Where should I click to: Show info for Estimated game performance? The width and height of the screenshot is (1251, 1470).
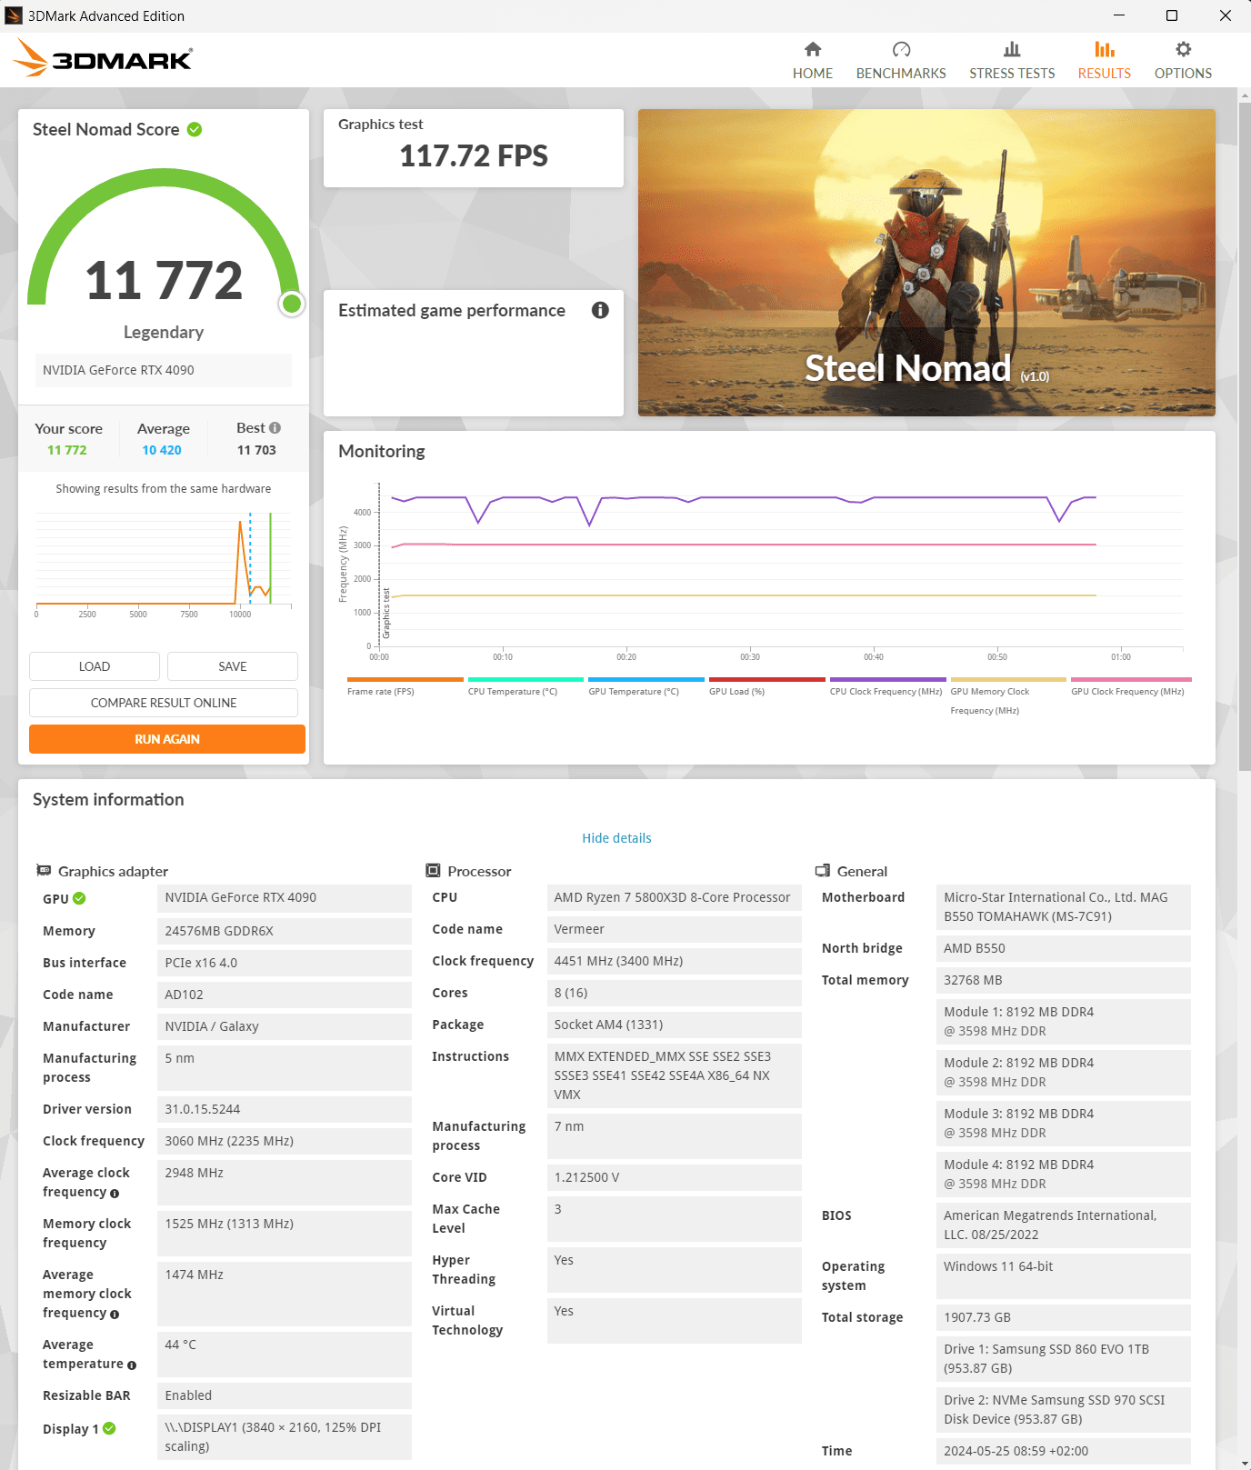click(x=600, y=310)
